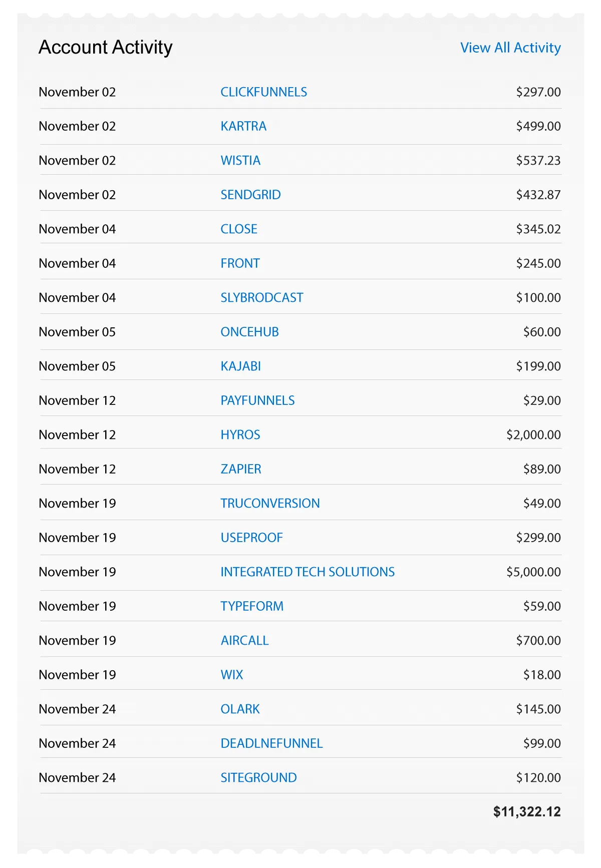Screen dimensions: 601x868
Task: Open the ZAPIER transaction link
Action: coord(241,469)
